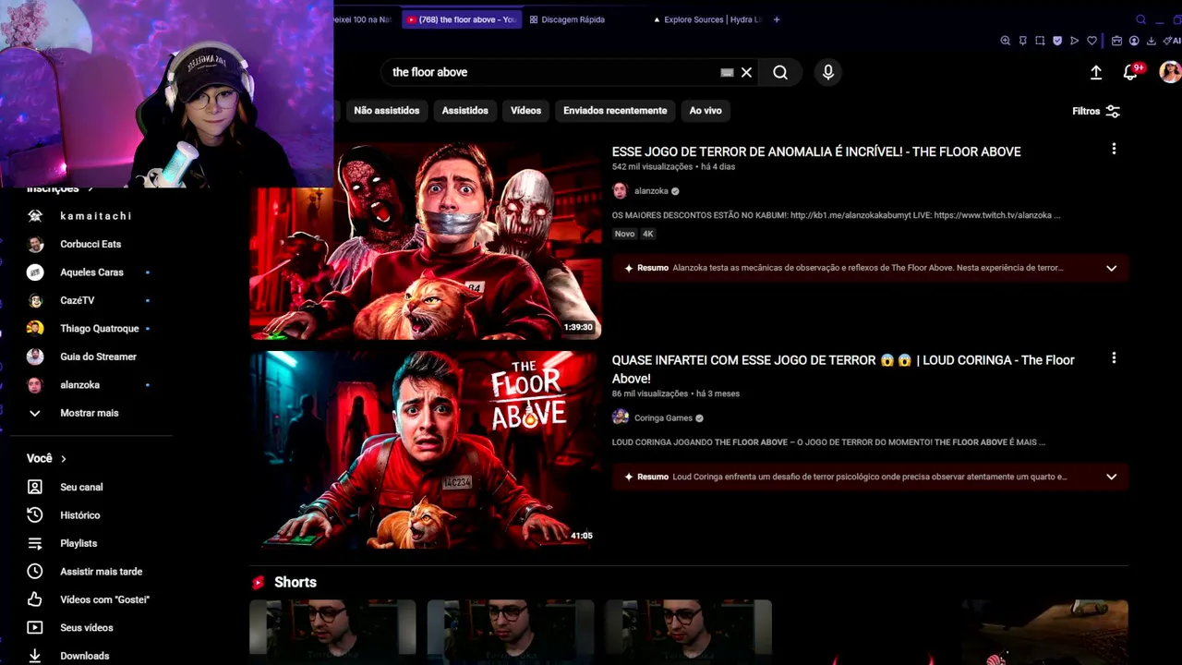The image size is (1182, 665).
Task: Open the three-dot menu for alanzoka's video
Action: tap(1114, 149)
